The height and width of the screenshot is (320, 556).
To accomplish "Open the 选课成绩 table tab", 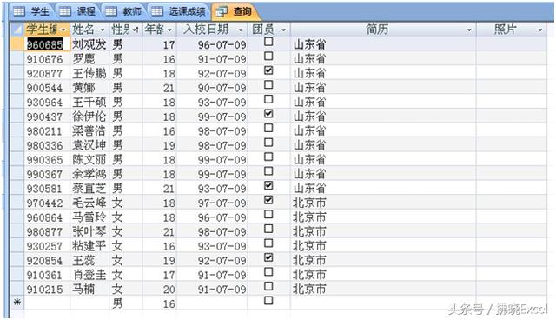I will pyautogui.click(x=179, y=11).
